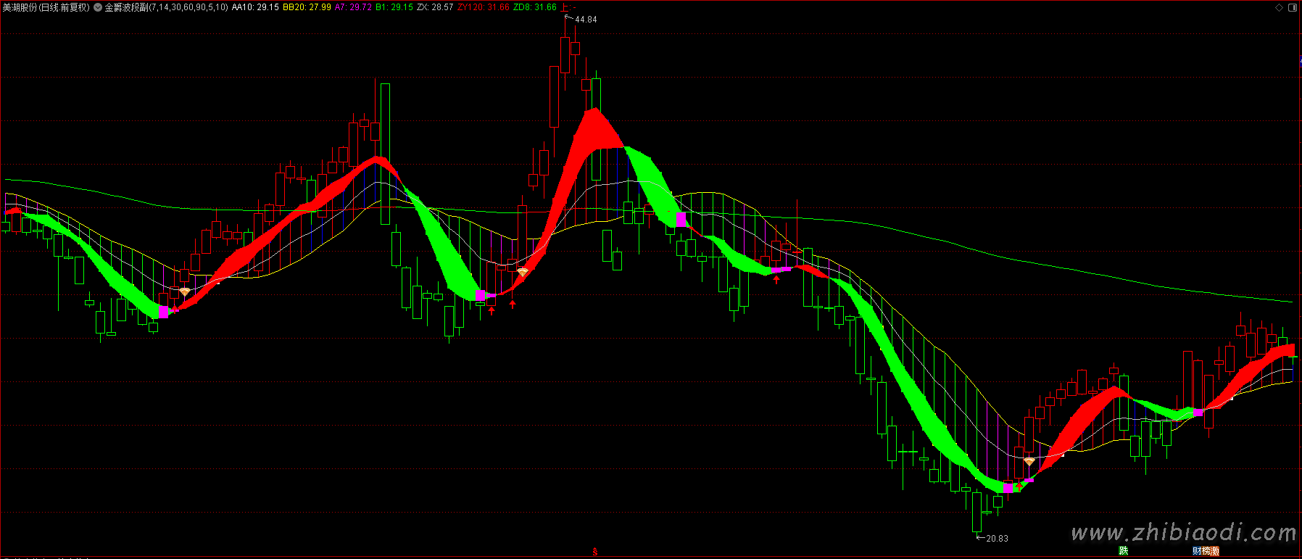The image size is (1302, 559).
Task: Select the indicator name 金爵波段副
Action: click(126, 7)
